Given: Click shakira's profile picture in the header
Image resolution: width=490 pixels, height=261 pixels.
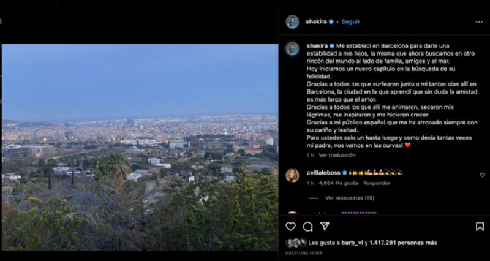Looking at the screenshot, I should [x=292, y=21].
